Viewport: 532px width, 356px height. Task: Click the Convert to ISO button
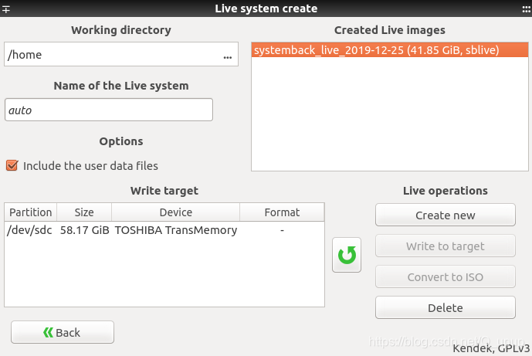[x=446, y=277]
